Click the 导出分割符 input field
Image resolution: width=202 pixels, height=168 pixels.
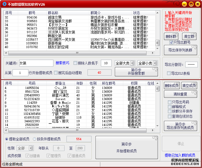[x=191, y=65]
